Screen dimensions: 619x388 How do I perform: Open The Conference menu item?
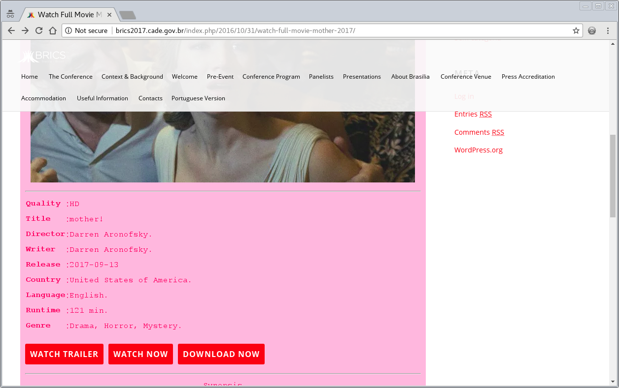pyautogui.click(x=70, y=77)
